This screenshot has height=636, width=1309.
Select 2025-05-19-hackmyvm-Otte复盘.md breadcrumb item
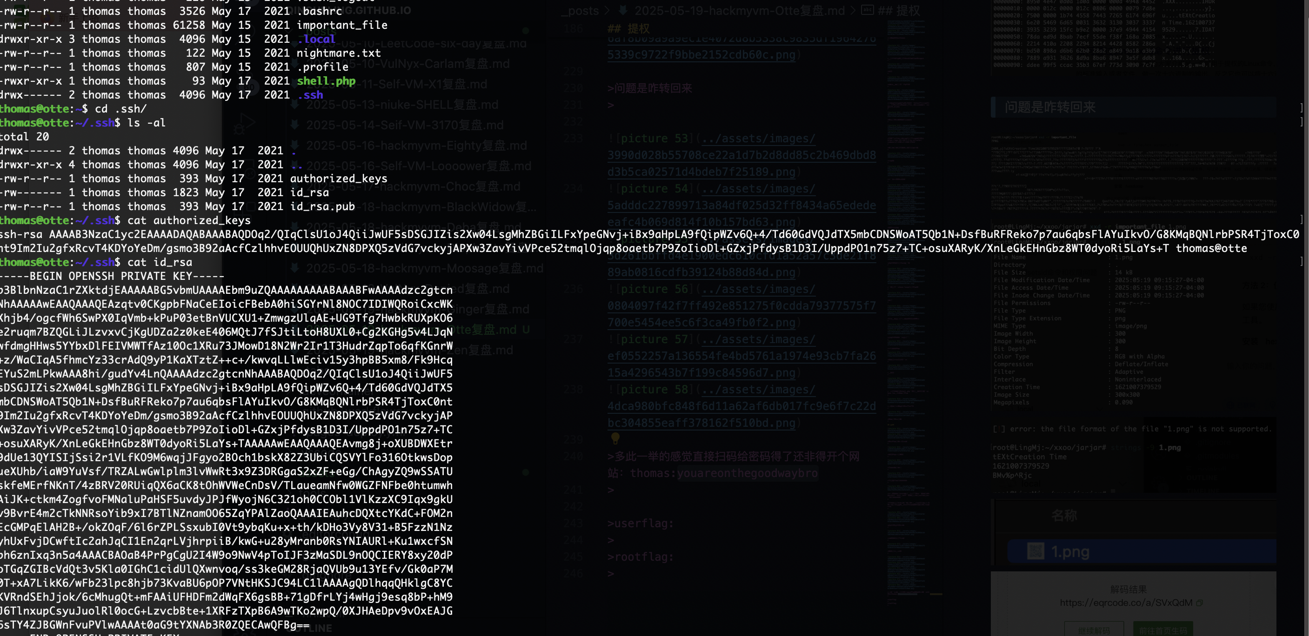pos(739,11)
